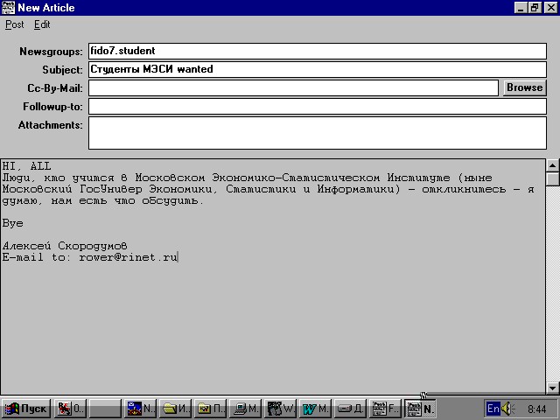The image size is (560, 420).
Task: Click the blank taskbar button
Action: coord(105,409)
